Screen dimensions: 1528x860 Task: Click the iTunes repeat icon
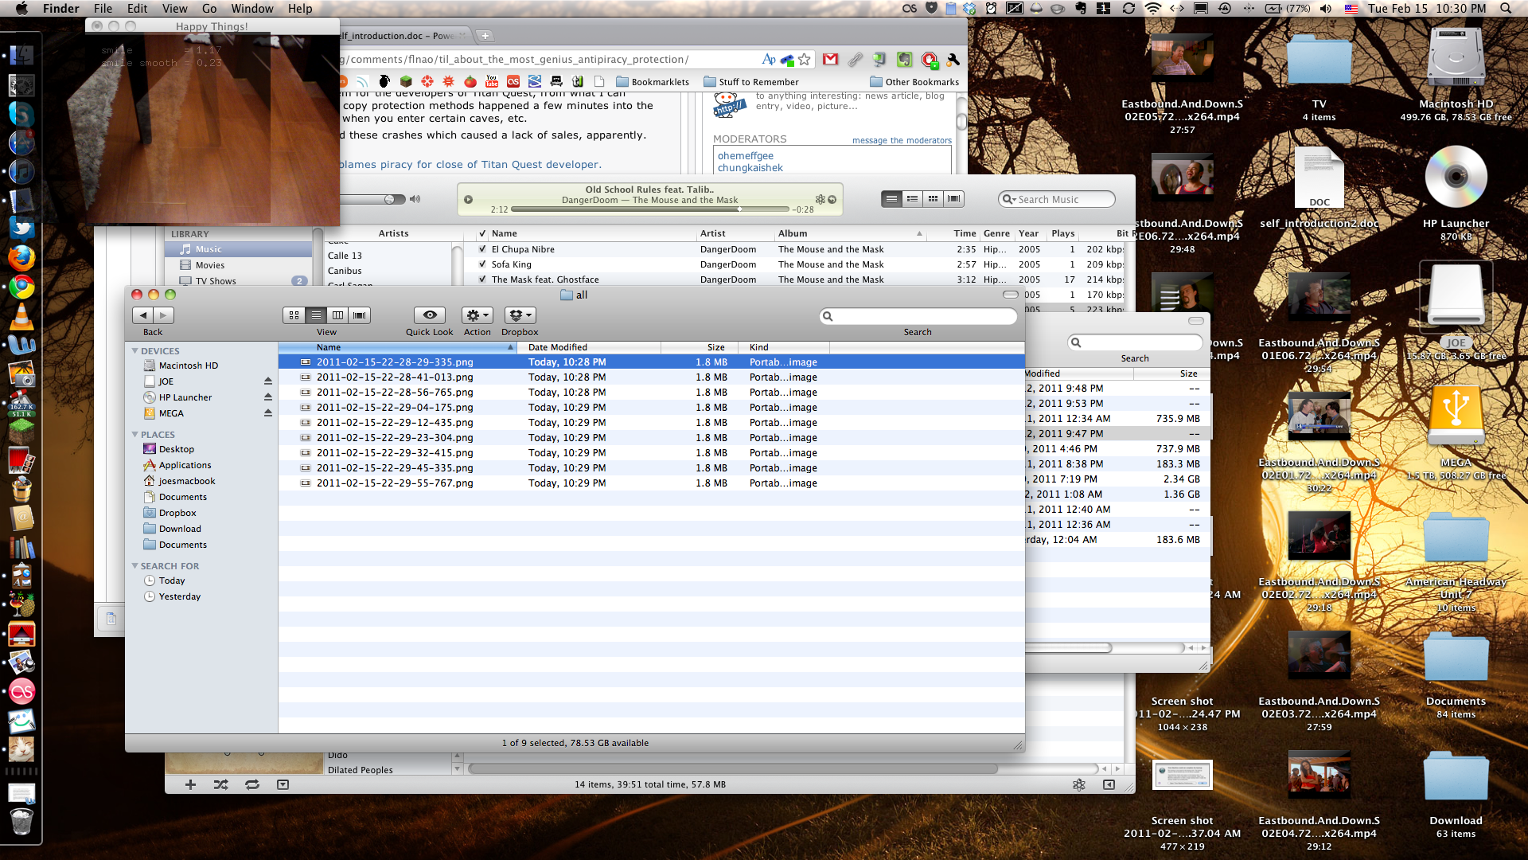point(252,784)
